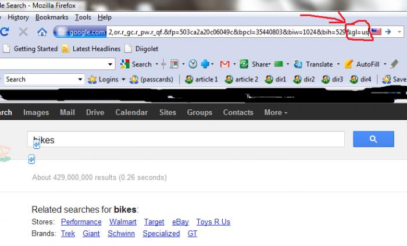This screenshot has width=407, height=246.
Task: Open the Tools menu
Action: click(x=83, y=17)
